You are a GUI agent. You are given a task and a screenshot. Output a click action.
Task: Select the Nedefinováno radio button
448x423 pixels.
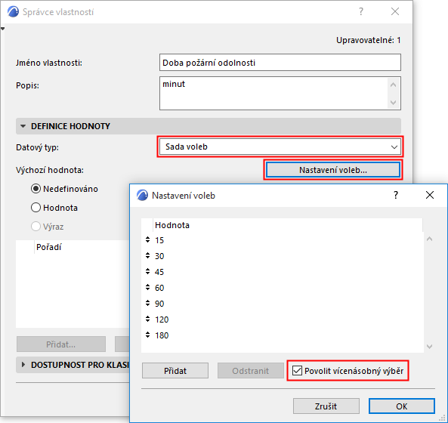click(36, 189)
